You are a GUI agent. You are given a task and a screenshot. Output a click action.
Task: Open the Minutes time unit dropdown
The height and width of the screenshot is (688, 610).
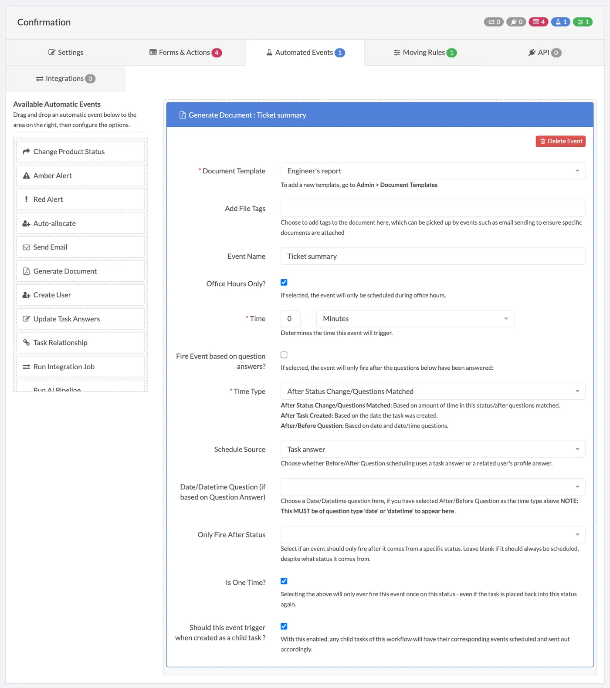pyautogui.click(x=415, y=319)
